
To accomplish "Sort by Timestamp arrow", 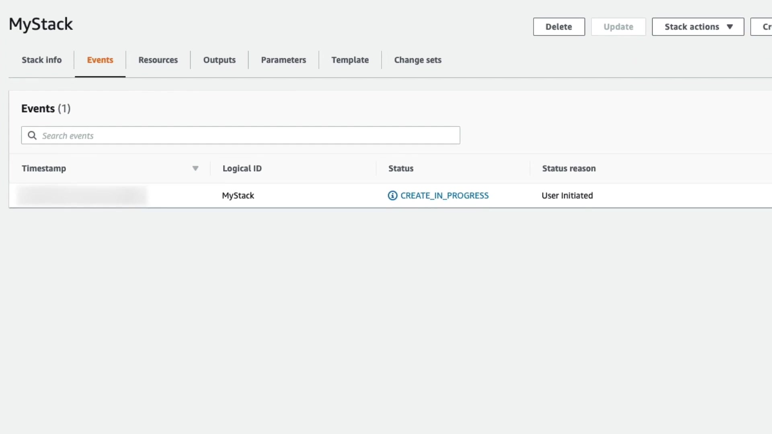I will (195, 168).
